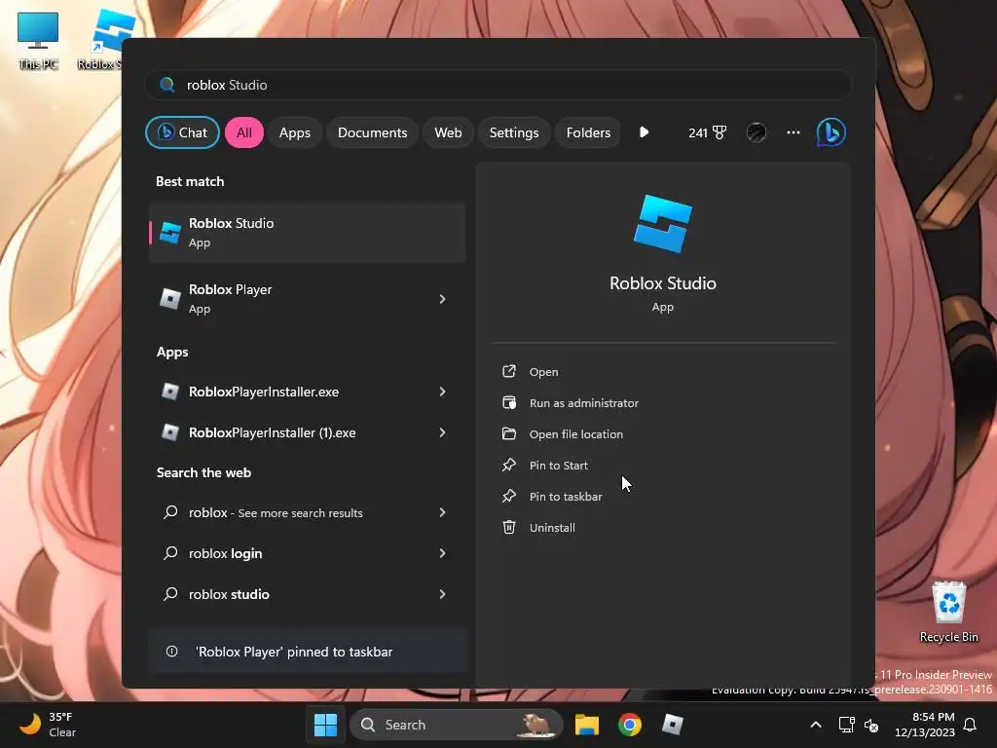Click the muted volume tray icon
Viewport: 997px width, 748px height.
tap(871, 725)
